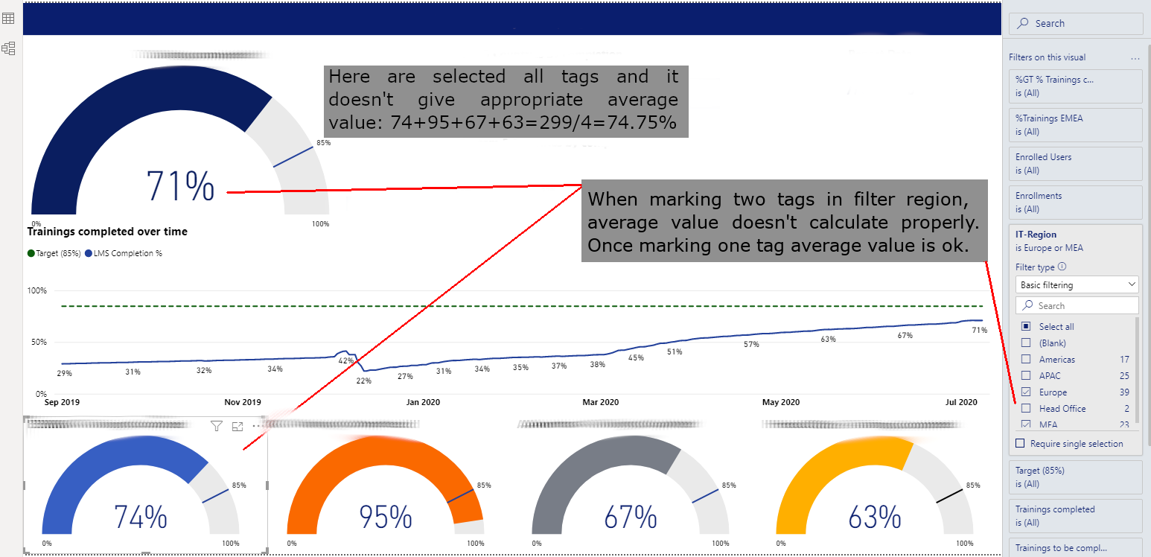Check the Head Office checkbox
Viewport: 1151px width, 557px height.
pos(1026,408)
